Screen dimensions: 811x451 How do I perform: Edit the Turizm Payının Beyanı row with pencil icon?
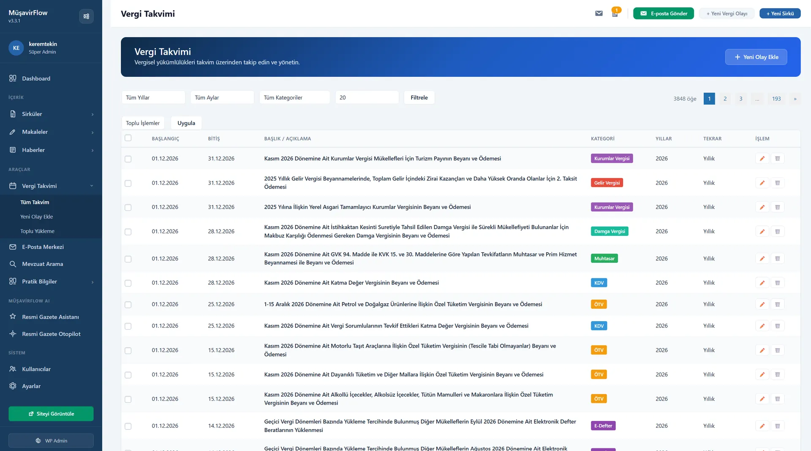(x=762, y=159)
